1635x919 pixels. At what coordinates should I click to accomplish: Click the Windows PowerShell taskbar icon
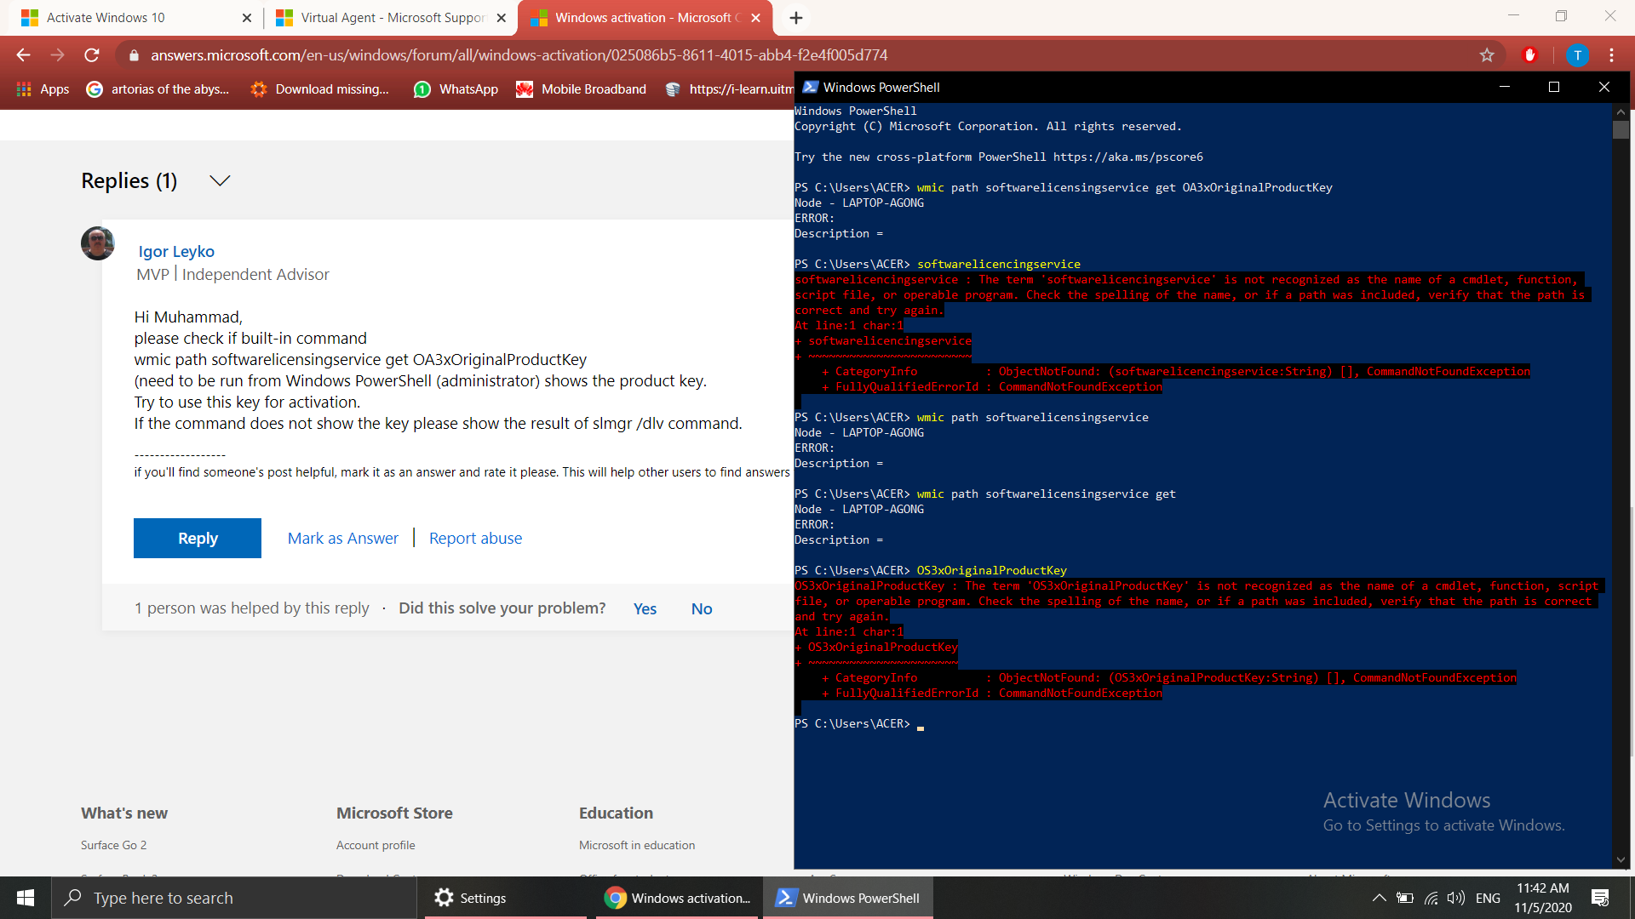[846, 897]
